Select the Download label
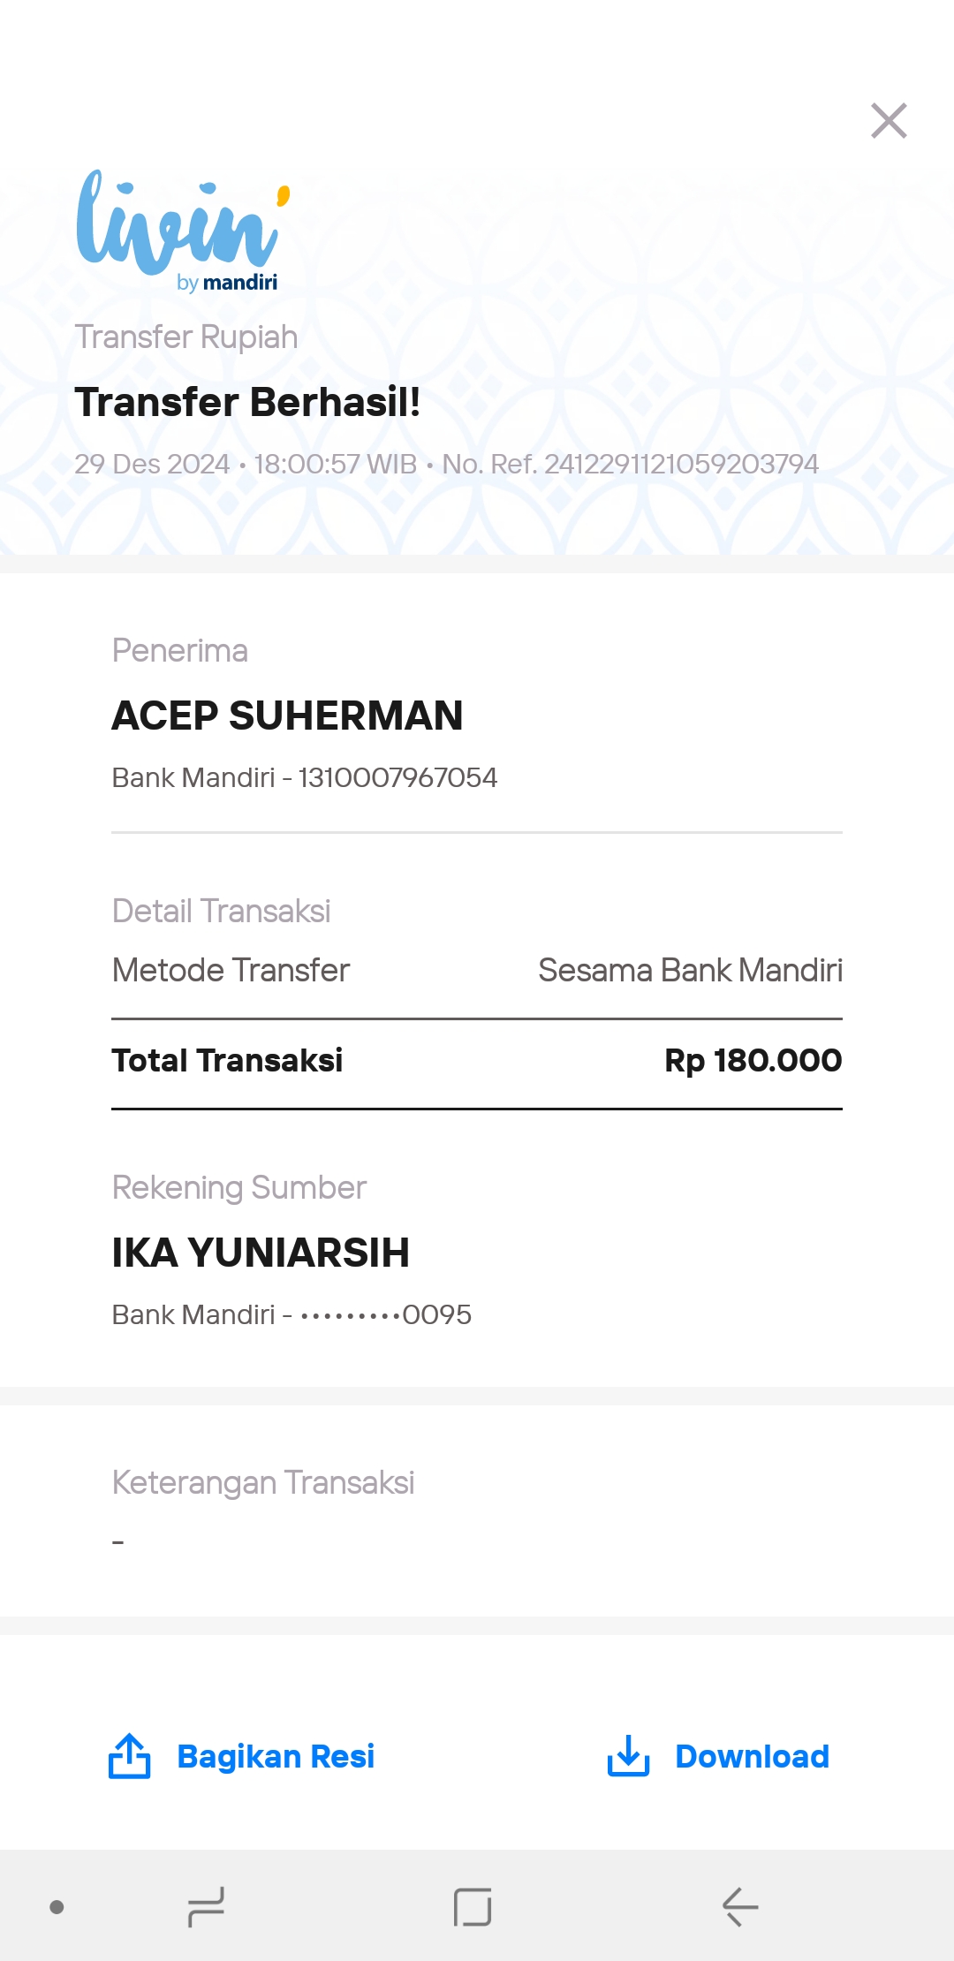This screenshot has width=954, height=1961. coord(752,1756)
